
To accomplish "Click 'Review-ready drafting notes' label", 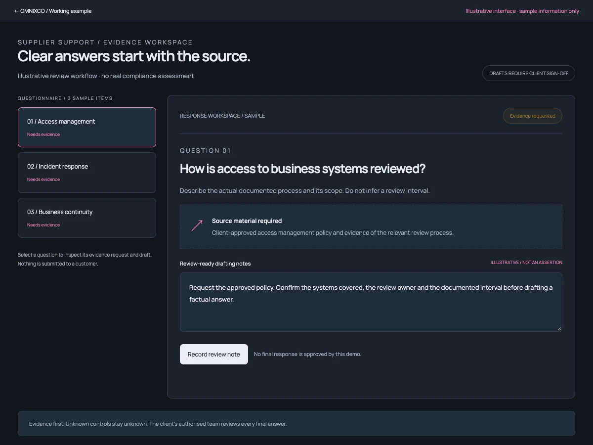I will point(215,264).
